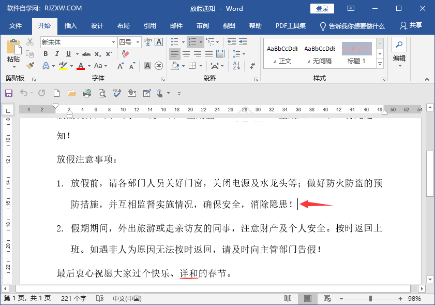This screenshot has width=435, height=305.
Task: Open the phonetic guide (wén) tool
Action: [x=147, y=42]
